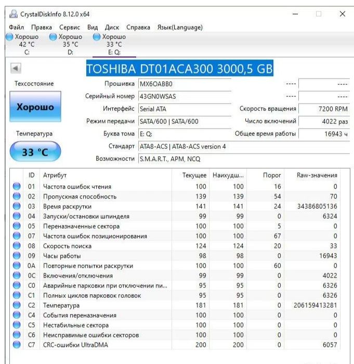Open the Файл menu
The image size is (354, 364).
click(17, 28)
